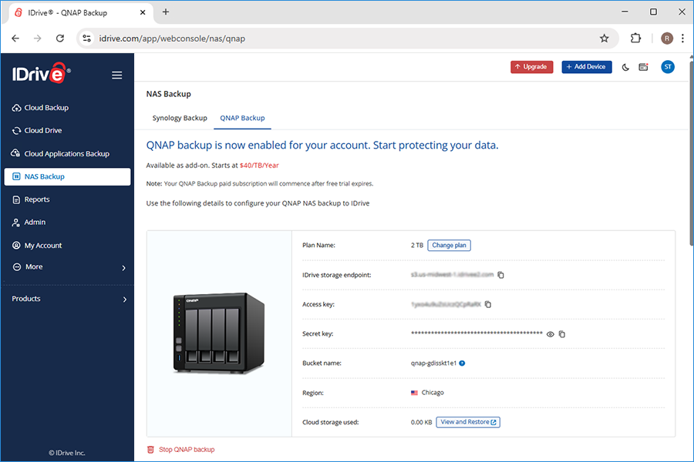The height and width of the screenshot is (462, 694).
Task: Reload the page with the refresh icon
Action: coord(60,38)
